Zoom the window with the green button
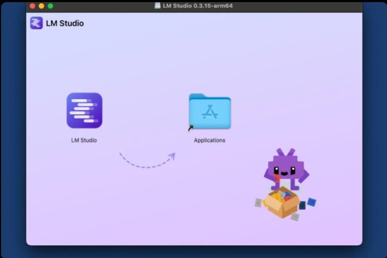The width and height of the screenshot is (387, 258). (51, 6)
